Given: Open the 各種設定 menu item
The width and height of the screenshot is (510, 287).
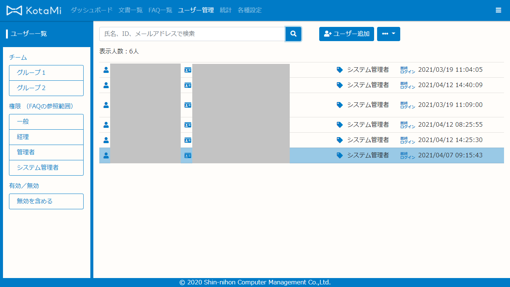Looking at the screenshot, I should coord(249,10).
